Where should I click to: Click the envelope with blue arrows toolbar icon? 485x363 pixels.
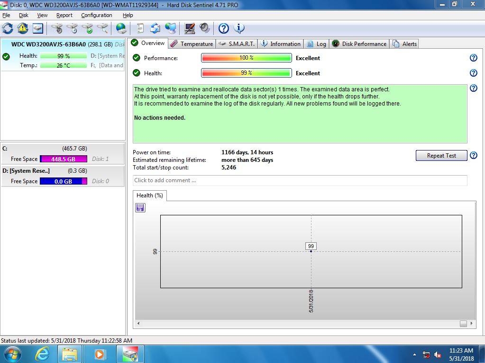(155, 28)
